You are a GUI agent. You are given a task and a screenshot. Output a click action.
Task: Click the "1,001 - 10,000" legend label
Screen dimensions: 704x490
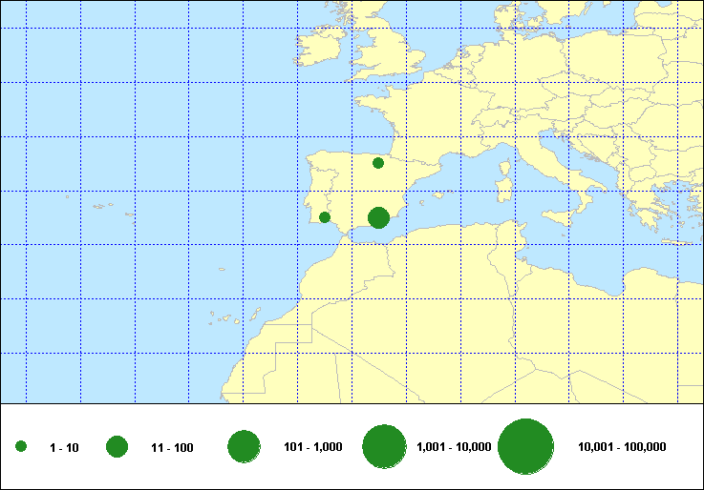[454, 447]
